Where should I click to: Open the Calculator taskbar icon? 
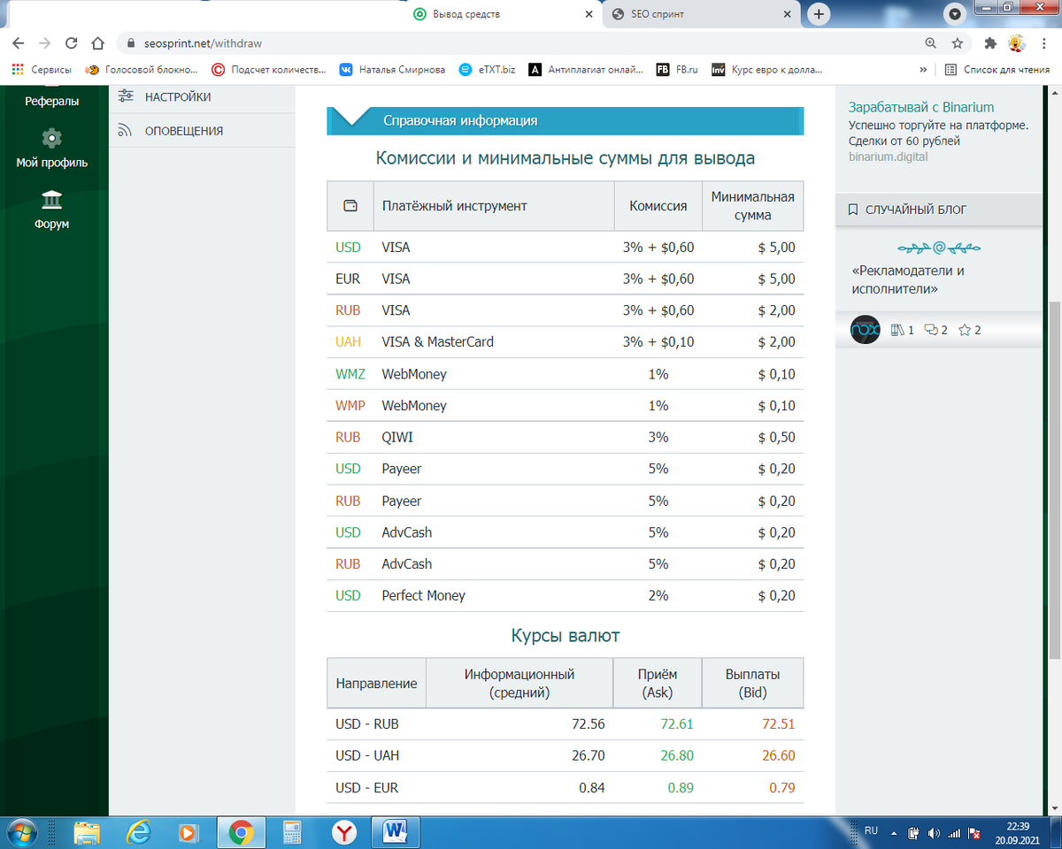click(292, 832)
